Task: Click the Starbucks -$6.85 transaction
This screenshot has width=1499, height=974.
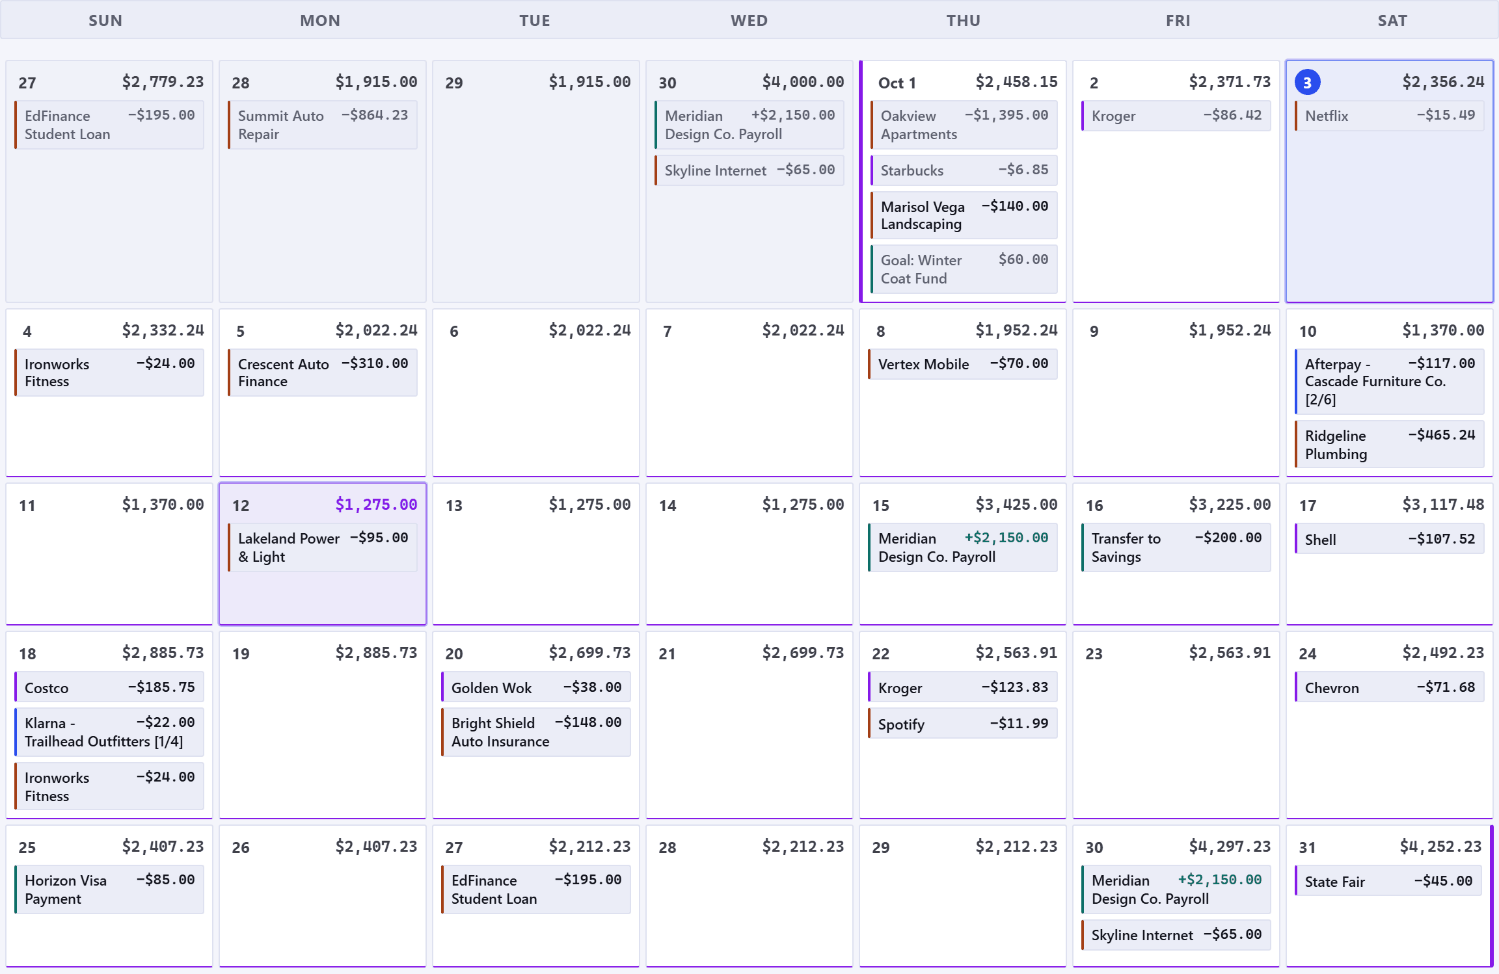Action: (964, 170)
